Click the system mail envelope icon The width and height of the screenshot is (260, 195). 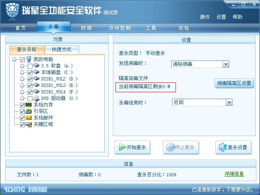28,118
